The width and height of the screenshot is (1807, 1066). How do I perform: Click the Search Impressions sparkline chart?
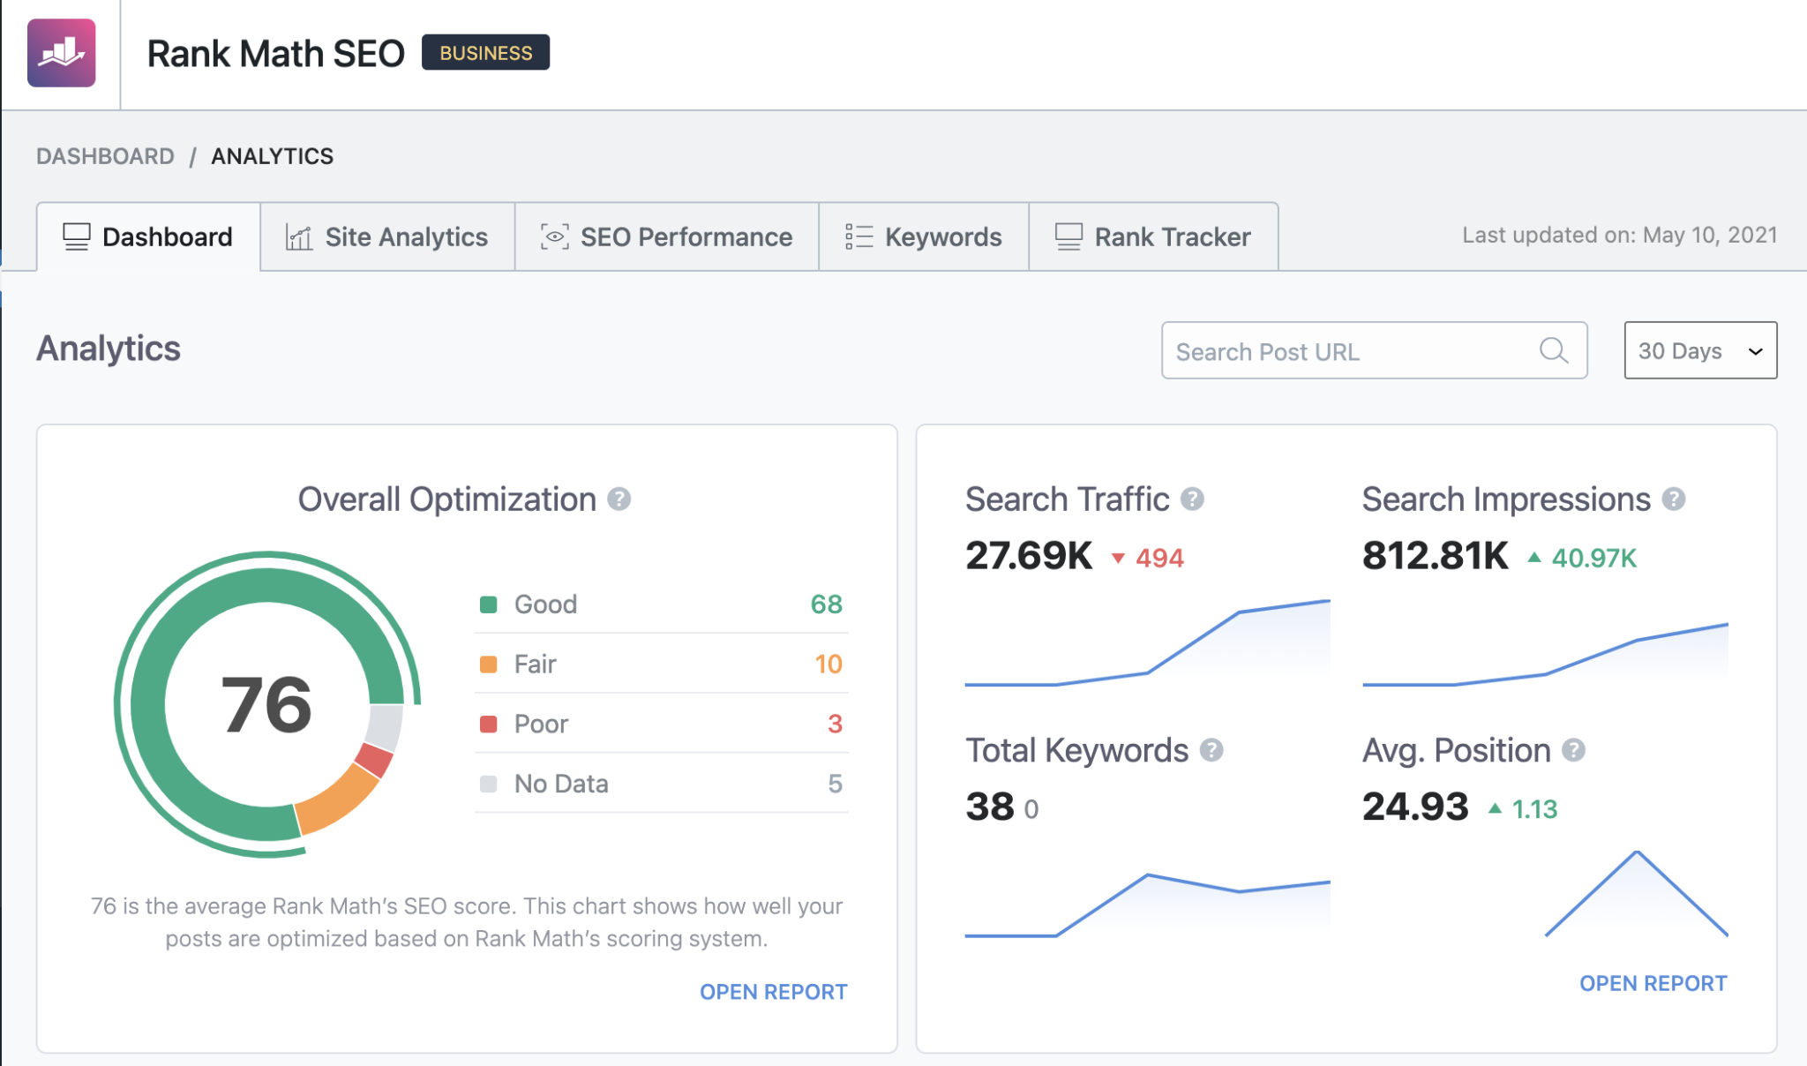1545,654
